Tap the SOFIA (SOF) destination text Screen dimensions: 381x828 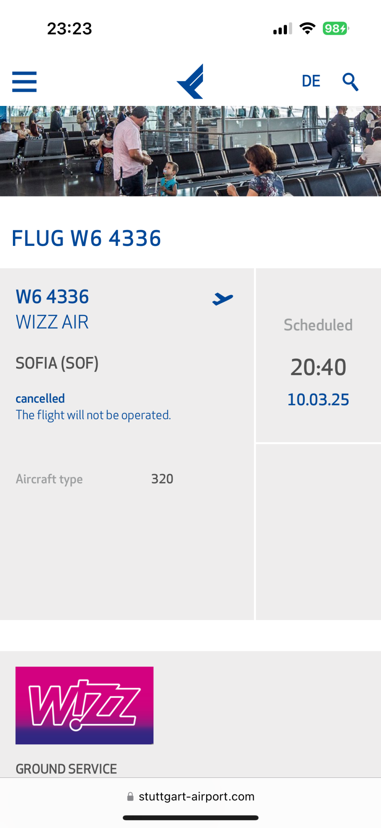point(57,363)
